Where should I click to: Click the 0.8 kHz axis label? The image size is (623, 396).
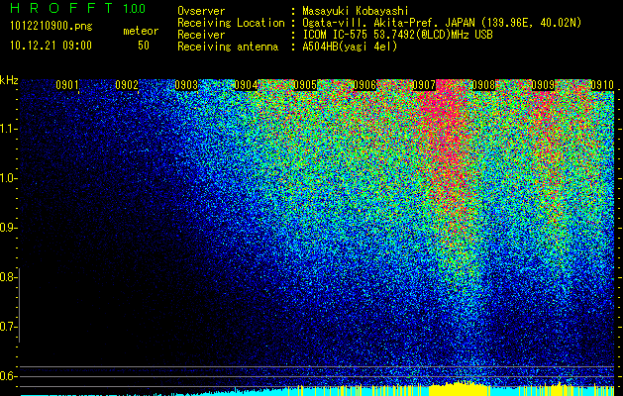(x=8, y=277)
